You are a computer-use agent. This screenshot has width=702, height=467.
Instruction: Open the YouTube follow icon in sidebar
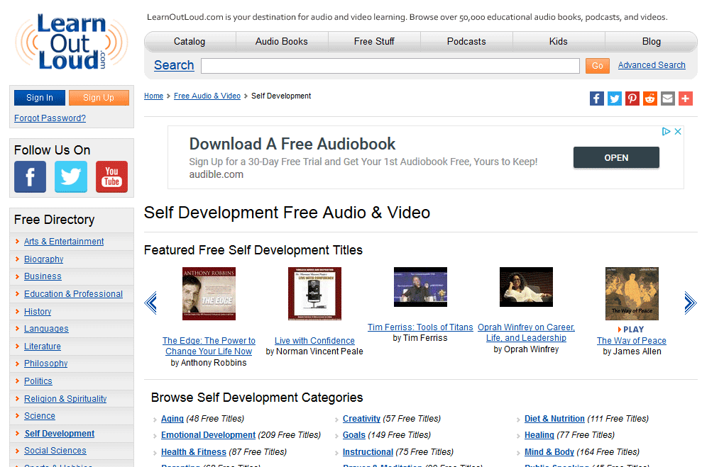click(111, 177)
